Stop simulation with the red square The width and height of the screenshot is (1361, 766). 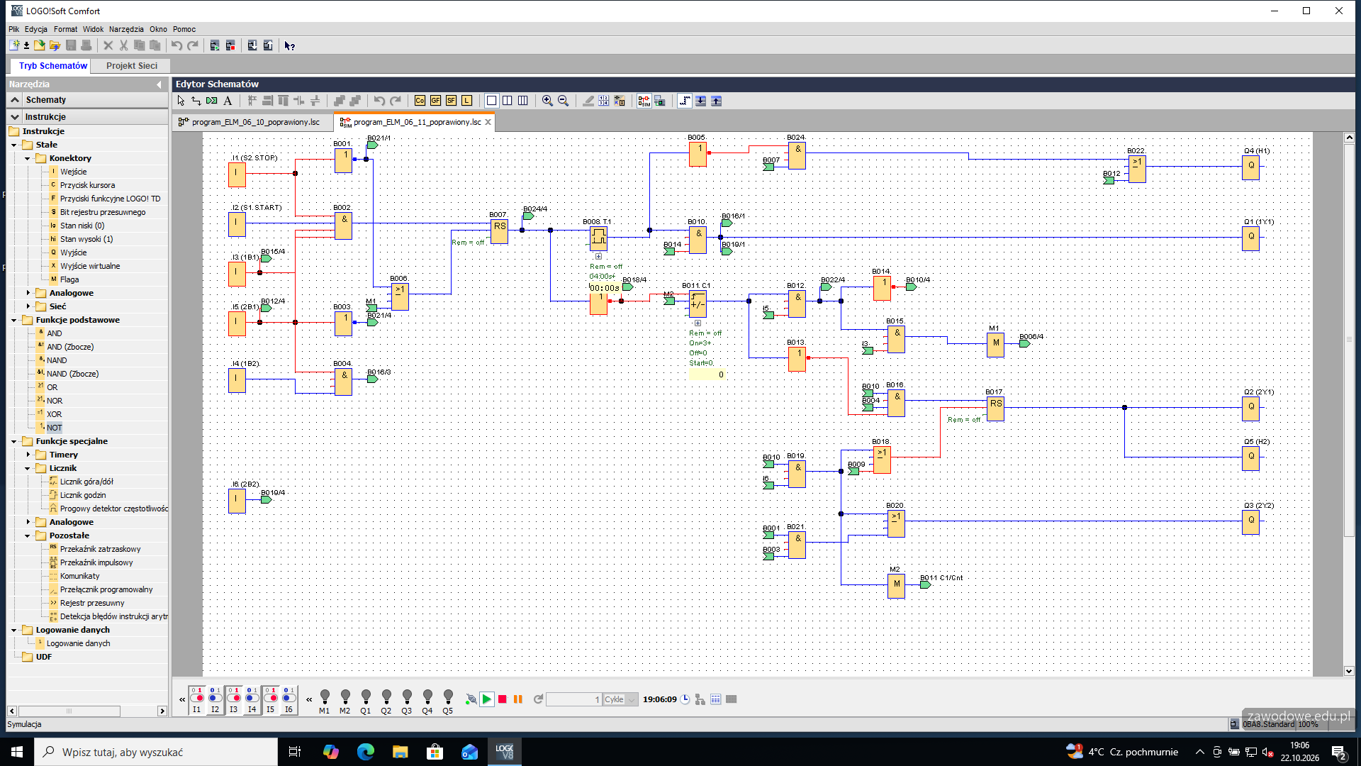pos(503,699)
